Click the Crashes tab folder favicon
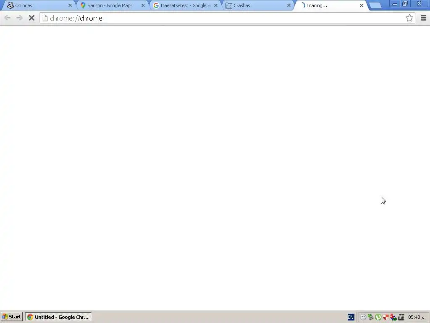 coord(229,5)
